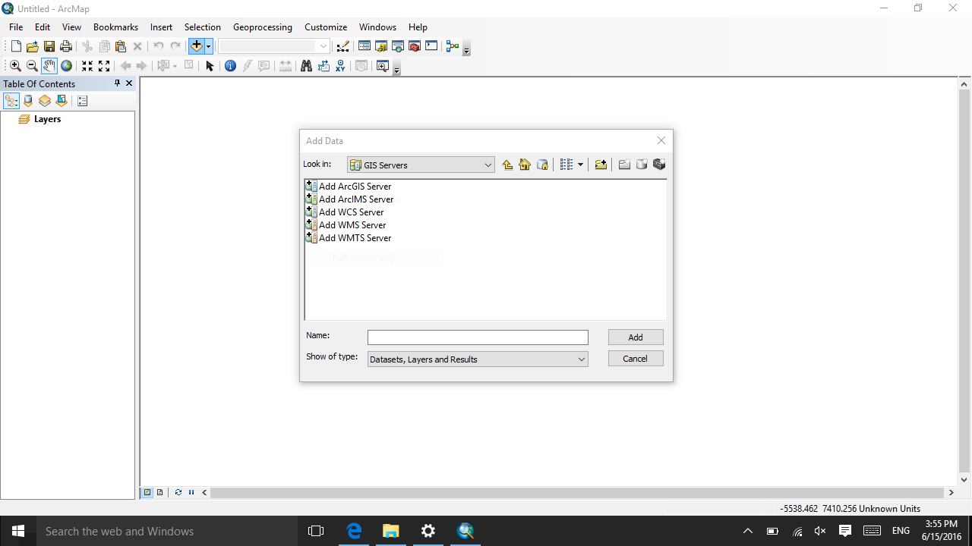Screen dimensions: 972x546
Task: Select Add WMS Server entry
Action: [346, 224]
